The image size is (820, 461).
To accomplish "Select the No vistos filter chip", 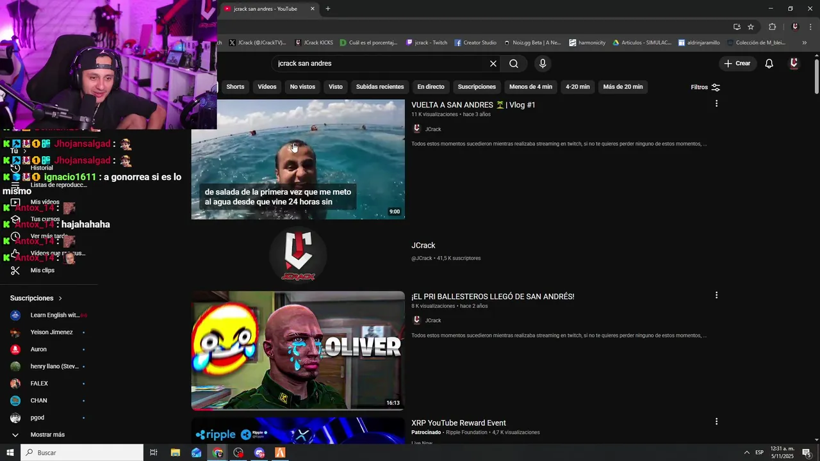I will [x=302, y=87].
